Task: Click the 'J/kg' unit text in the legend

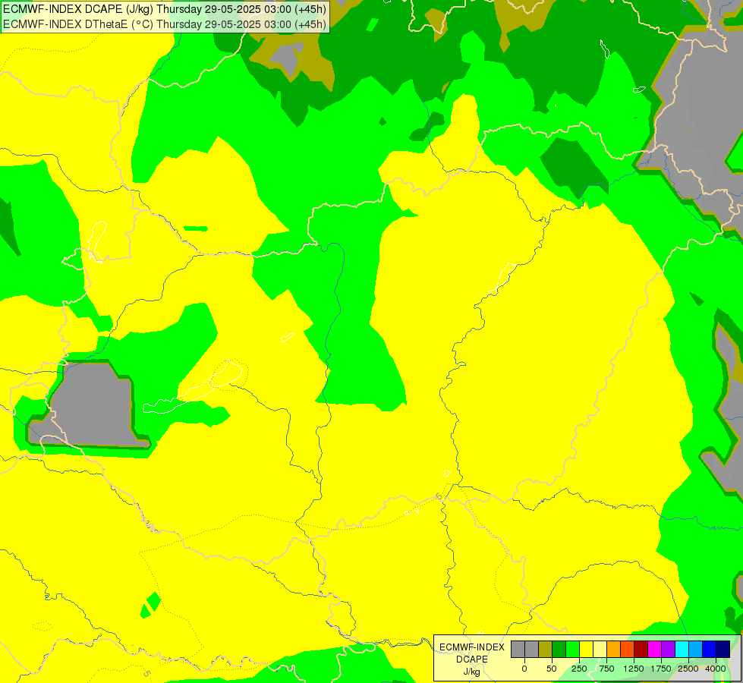Action: (471, 672)
